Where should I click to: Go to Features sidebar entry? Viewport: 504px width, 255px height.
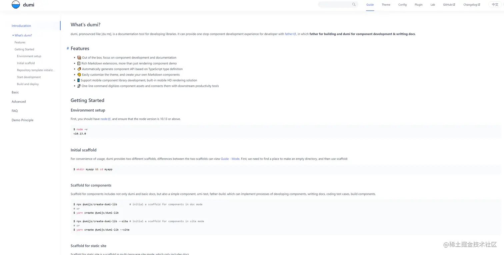[x=20, y=43]
